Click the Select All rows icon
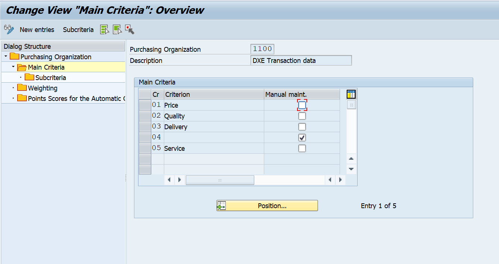The image size is (499, 264). click(105, 30)
